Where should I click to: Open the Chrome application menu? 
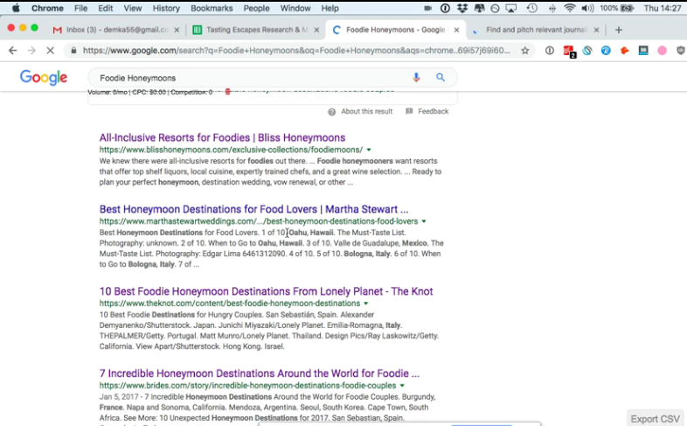[x=47, y=8]
